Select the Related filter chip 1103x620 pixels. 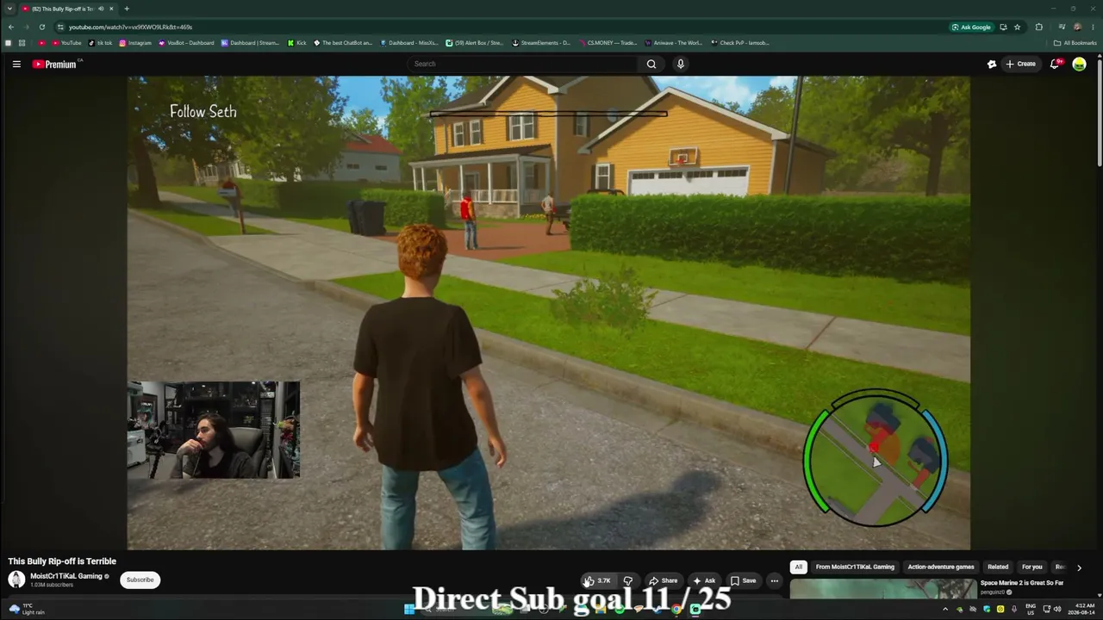[998, 567]
